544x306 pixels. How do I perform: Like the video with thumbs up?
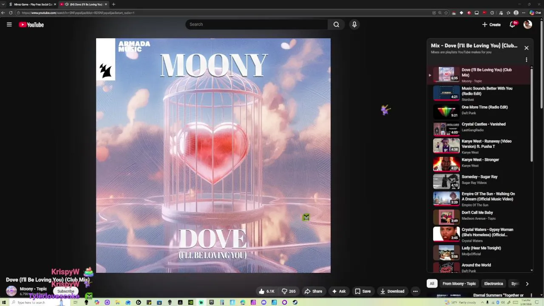pyautogui.click(x=266, y=291)
